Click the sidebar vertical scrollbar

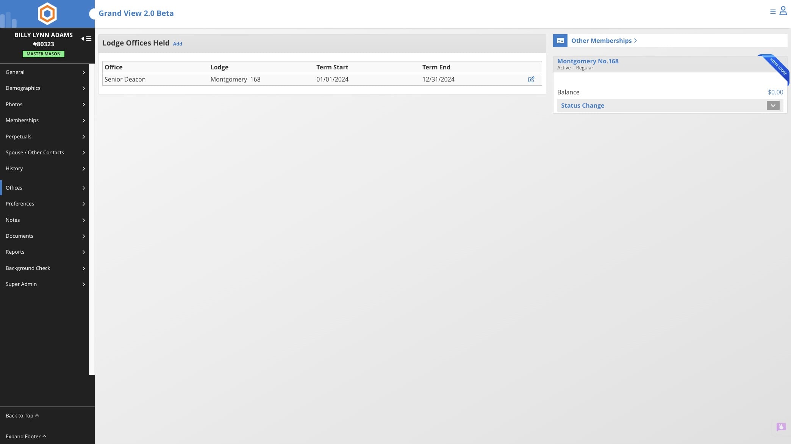pos(92,219)
